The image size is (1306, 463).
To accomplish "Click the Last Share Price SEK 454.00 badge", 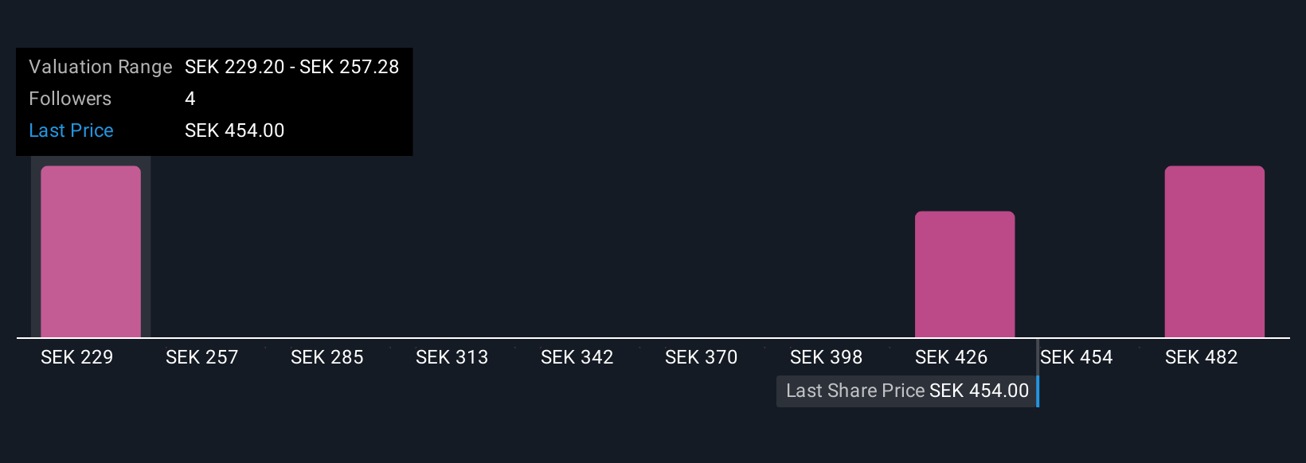I will point(907,391).
